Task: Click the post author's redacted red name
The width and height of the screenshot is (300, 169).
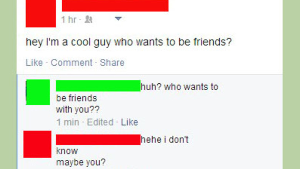Action: [x=115, y=6]
